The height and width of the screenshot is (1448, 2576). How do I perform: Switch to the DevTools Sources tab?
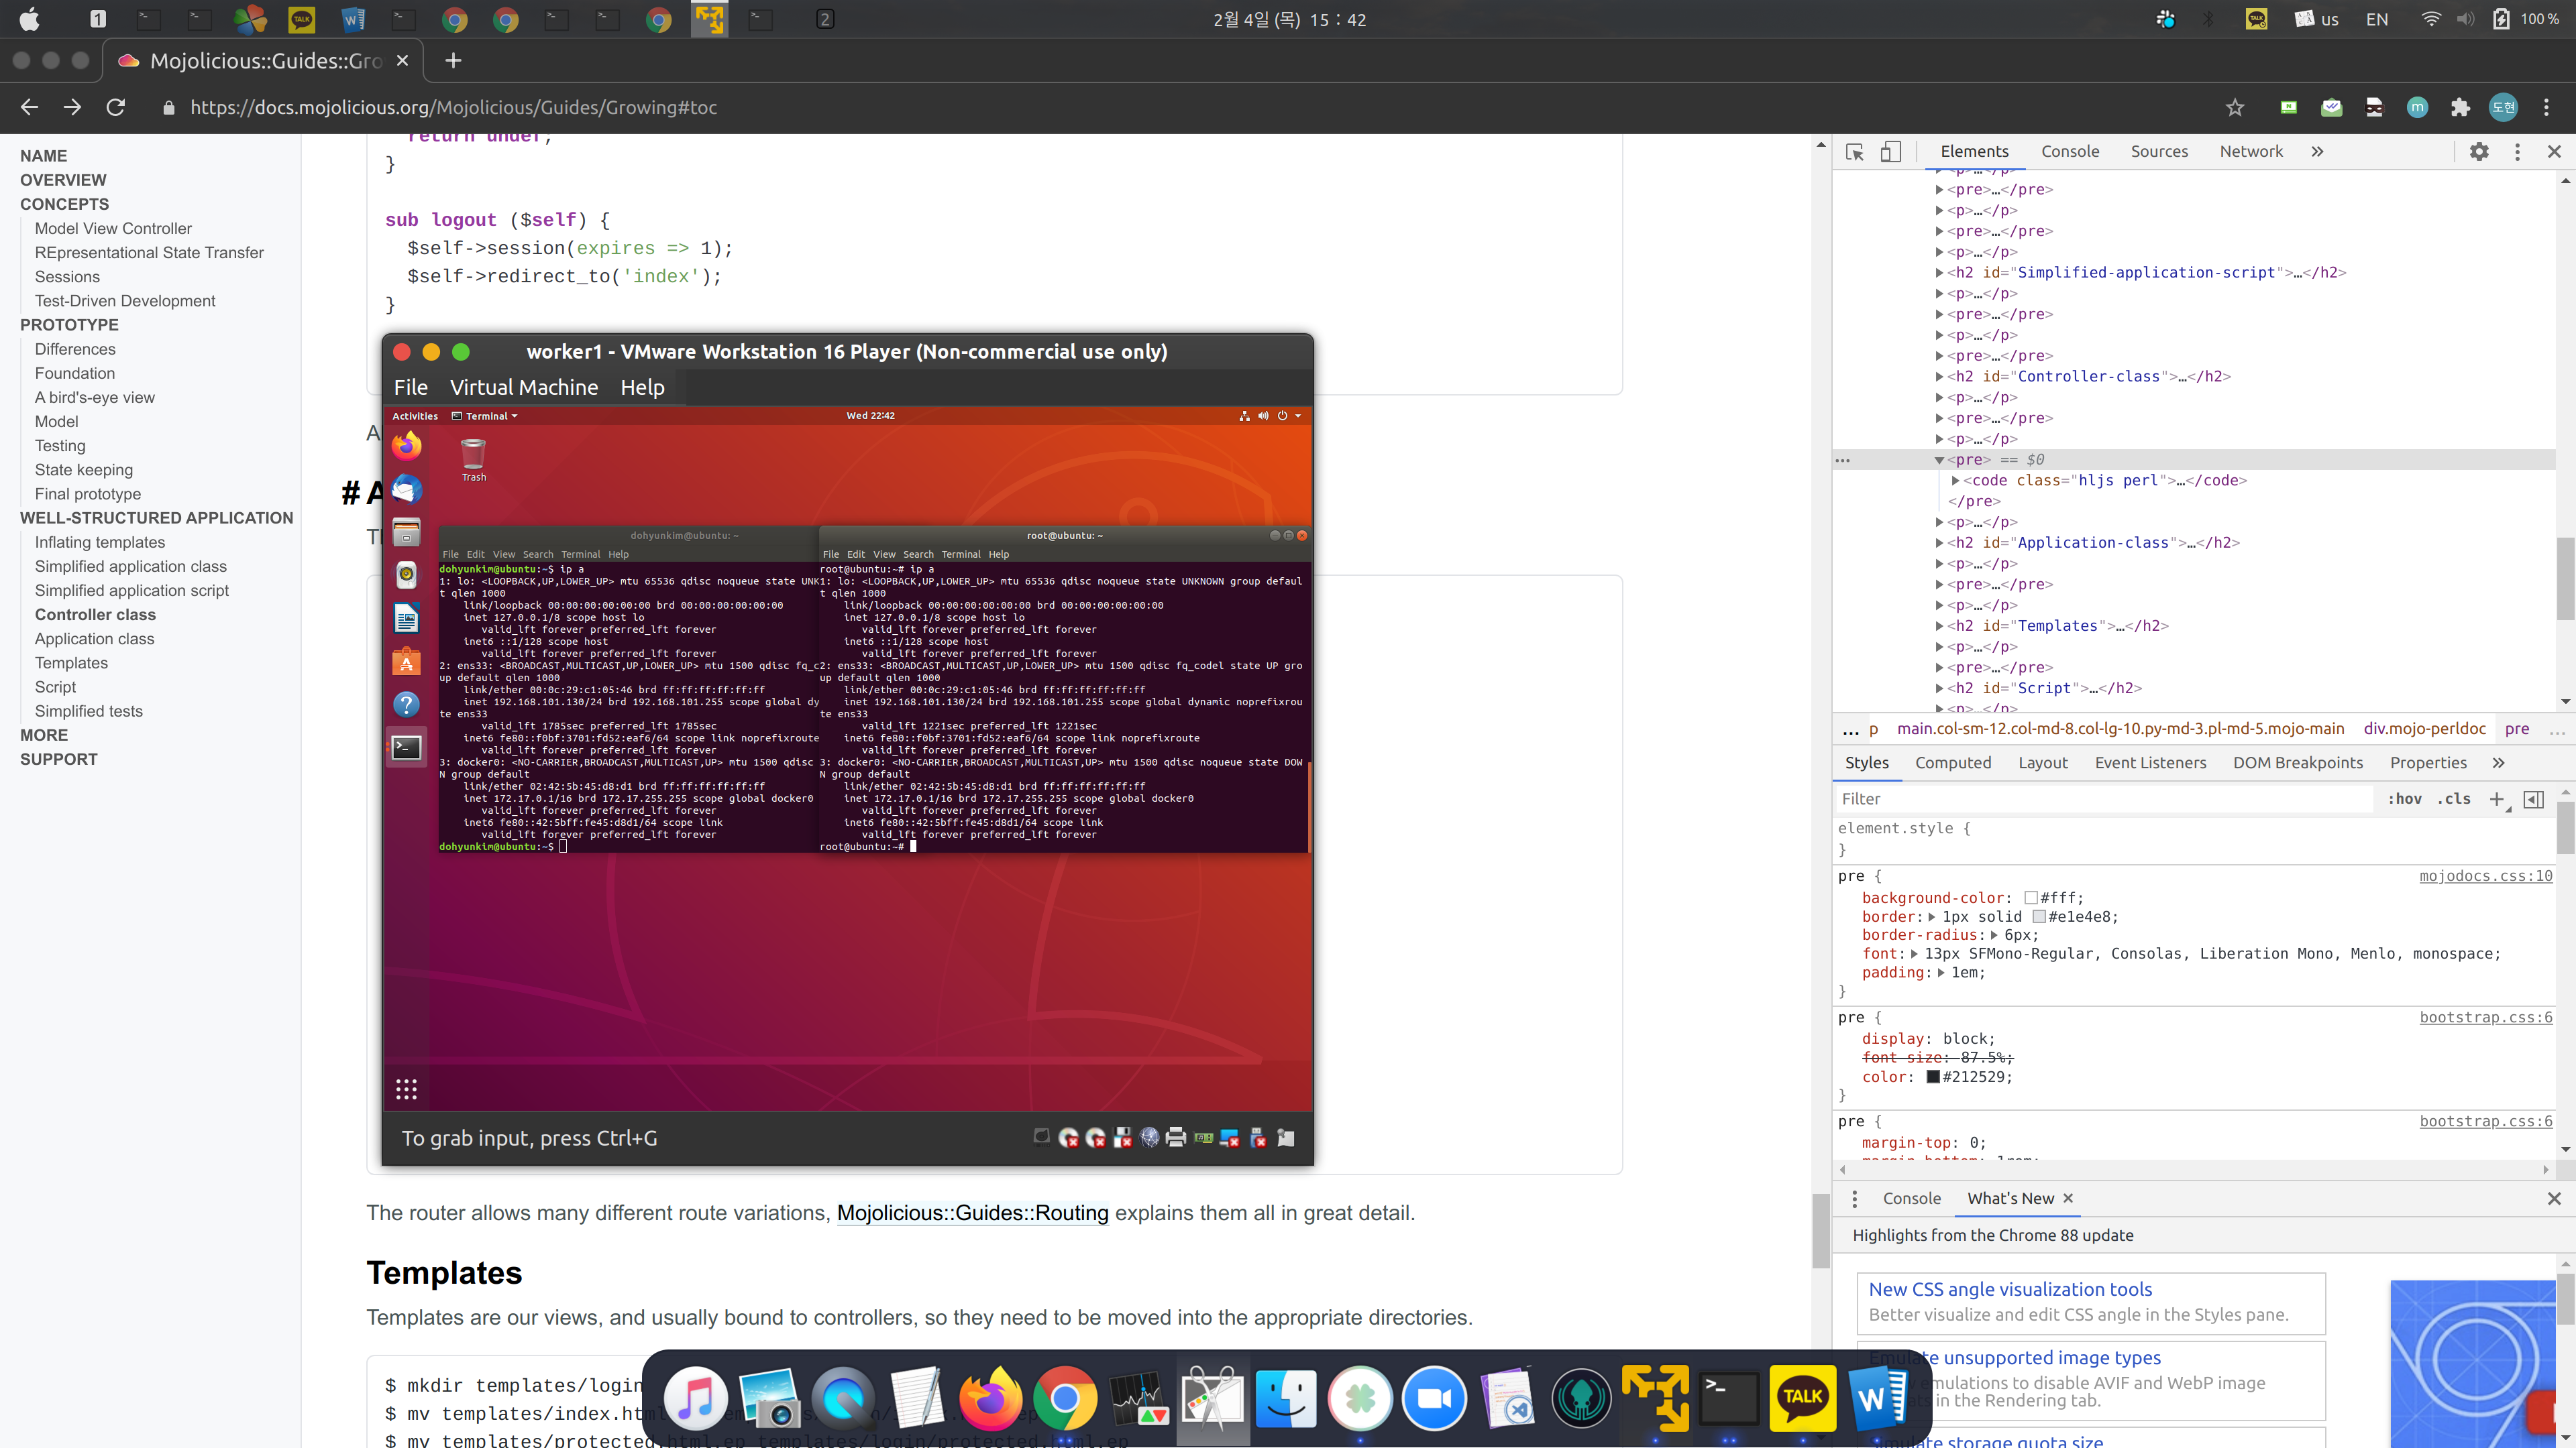(x=2159, y=152)
